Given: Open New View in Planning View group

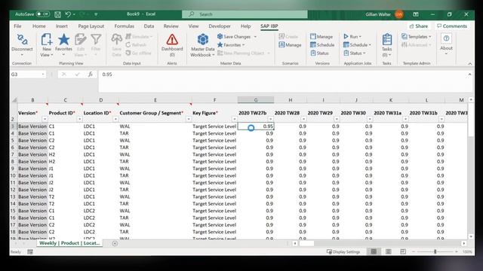Looking at the screenshot, I should (47, 45).
